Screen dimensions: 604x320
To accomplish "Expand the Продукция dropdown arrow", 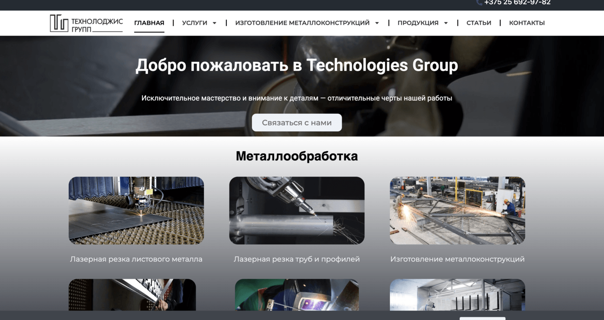I will (x=446, y=23).
